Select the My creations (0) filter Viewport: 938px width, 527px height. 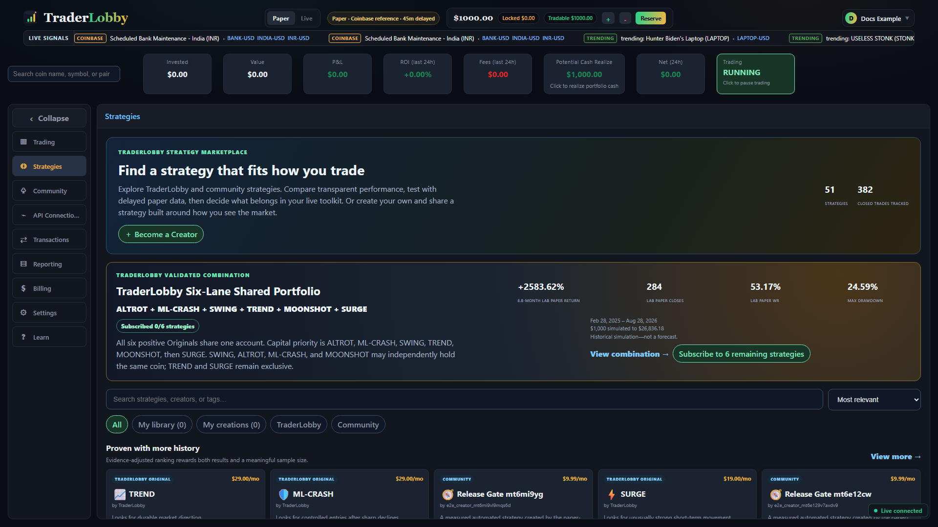point(232,425)
